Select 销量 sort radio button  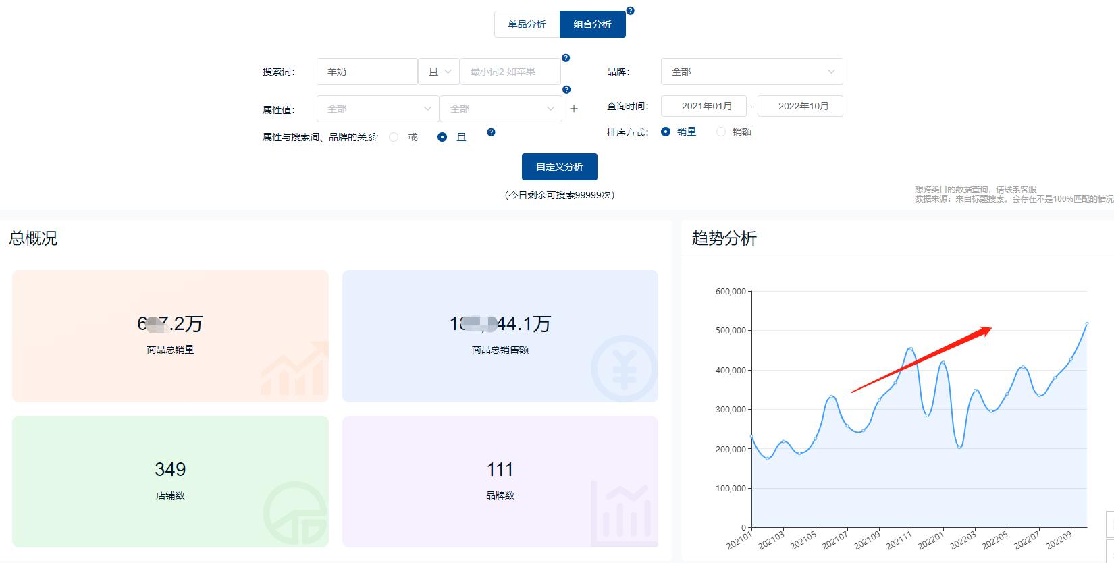[x=666, y=132]
